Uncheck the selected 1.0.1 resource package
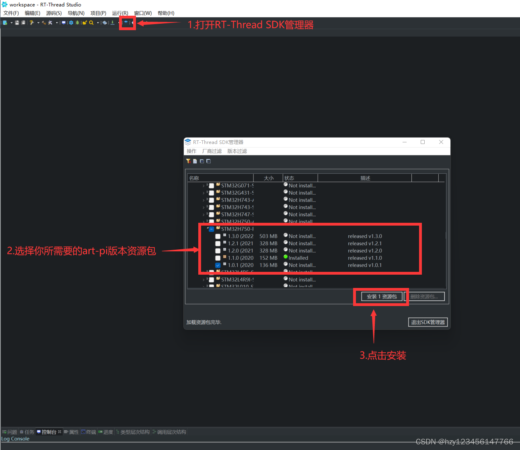The width and height of the screenshot is (520, 450). tap(218, 265)
